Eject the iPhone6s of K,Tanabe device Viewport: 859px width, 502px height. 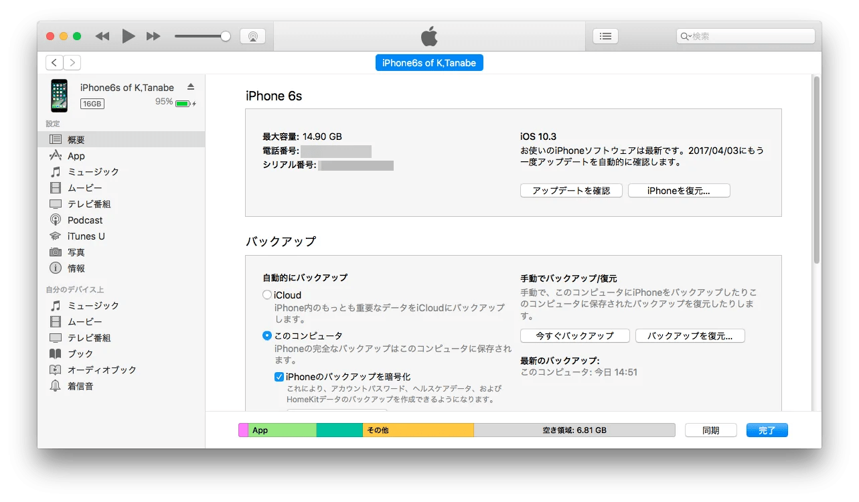click(x=190, y=86)
